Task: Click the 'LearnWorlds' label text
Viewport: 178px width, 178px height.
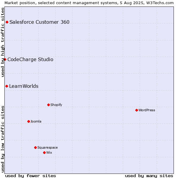Action: (24, 86)
